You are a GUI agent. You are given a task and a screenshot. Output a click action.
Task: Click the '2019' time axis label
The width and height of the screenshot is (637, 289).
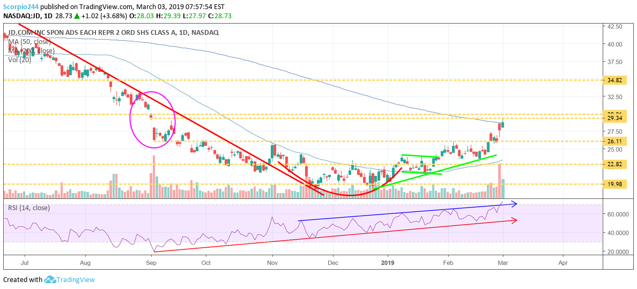pos(388,263)
